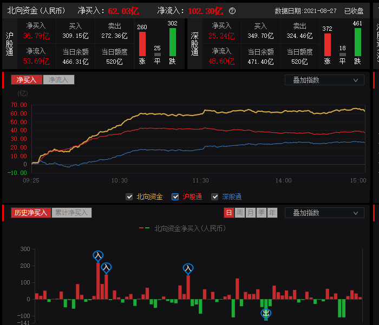Screen dimensions: 379x325
Task: Uncheck the 北向资金 line checkbox
Action: (129, 197)
